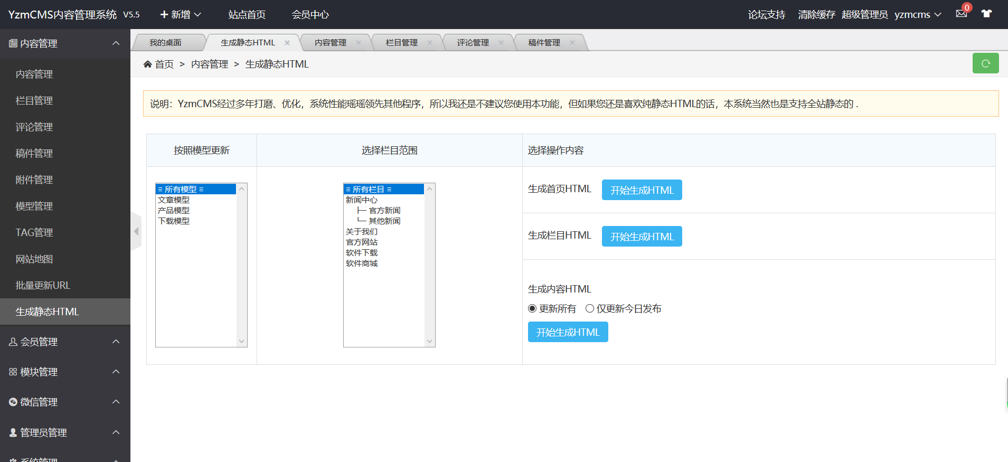Click the home icon in breadcrumb

148,64
